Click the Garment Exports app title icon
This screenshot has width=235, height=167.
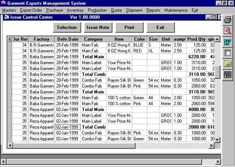3,3
